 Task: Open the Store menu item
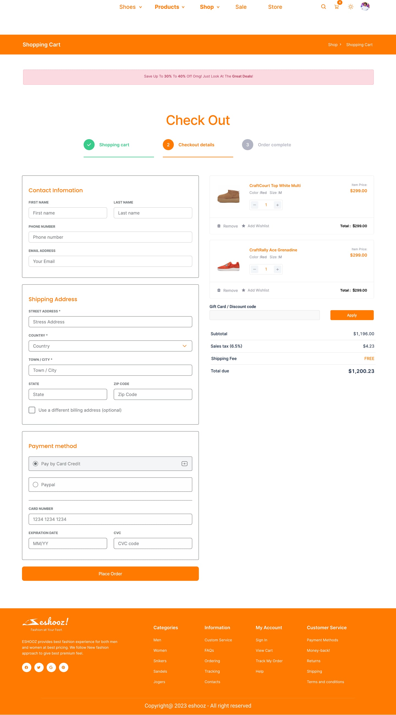click(275, 7)
